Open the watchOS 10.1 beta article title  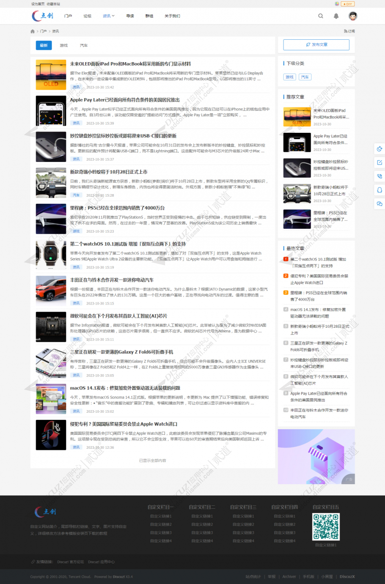pos(127,244)
